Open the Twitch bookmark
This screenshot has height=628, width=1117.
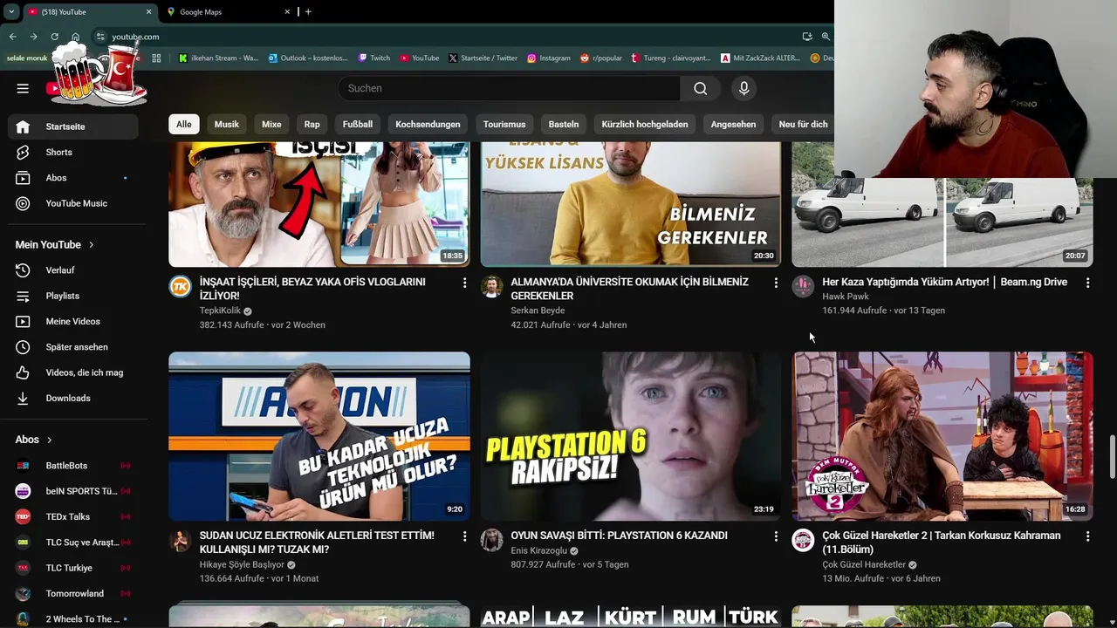373,58
